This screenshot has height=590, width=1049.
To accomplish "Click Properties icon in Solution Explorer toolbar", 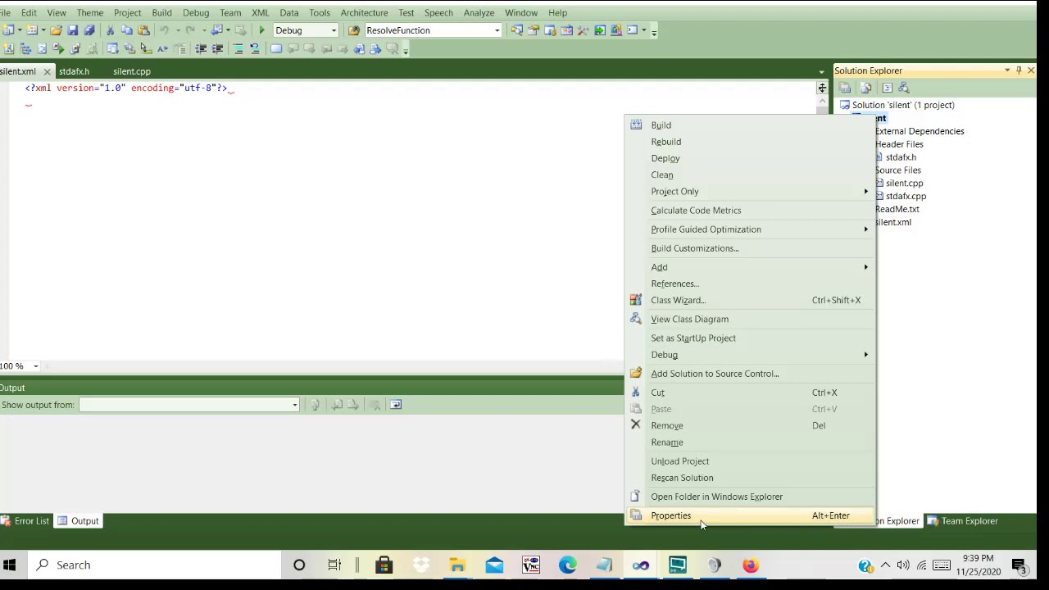I will coord(845,88).
